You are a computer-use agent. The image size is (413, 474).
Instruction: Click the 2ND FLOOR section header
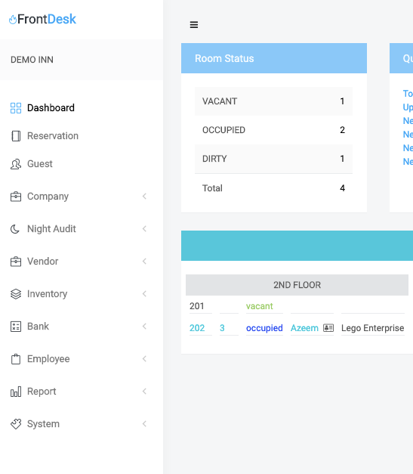click(x=297, y=285)
